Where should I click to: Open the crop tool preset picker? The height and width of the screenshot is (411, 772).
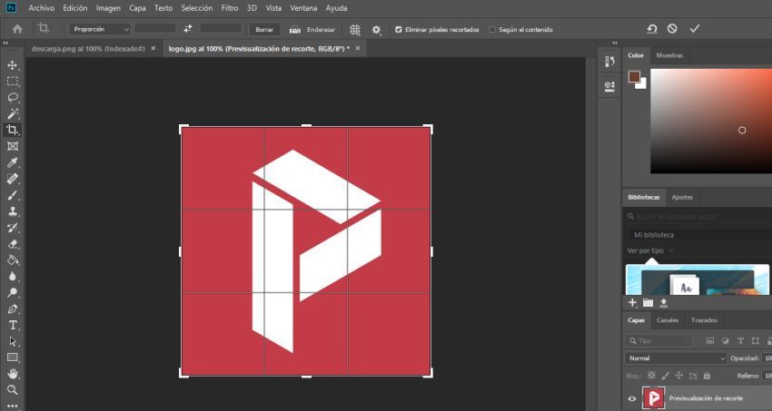pyautogui.click(x=47, y=29)
